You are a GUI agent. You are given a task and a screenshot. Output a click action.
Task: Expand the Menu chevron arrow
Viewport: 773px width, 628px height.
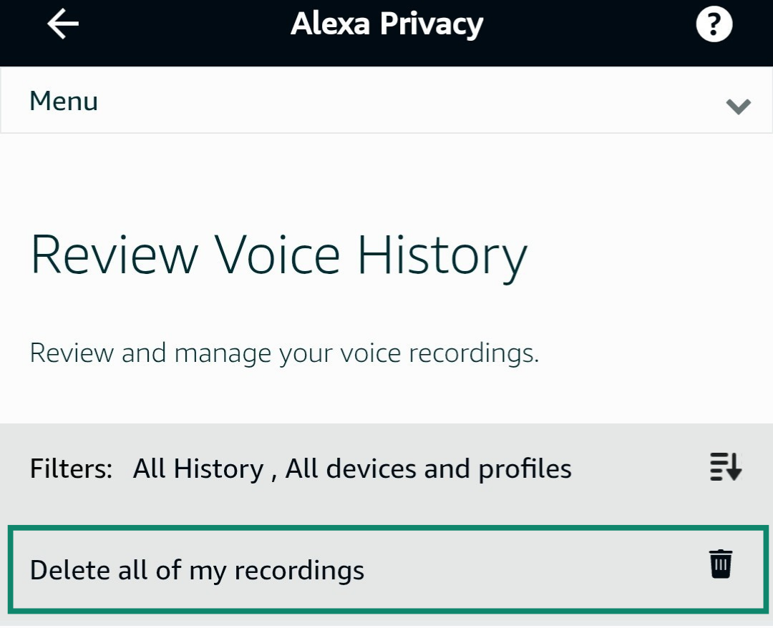[738, 107]
